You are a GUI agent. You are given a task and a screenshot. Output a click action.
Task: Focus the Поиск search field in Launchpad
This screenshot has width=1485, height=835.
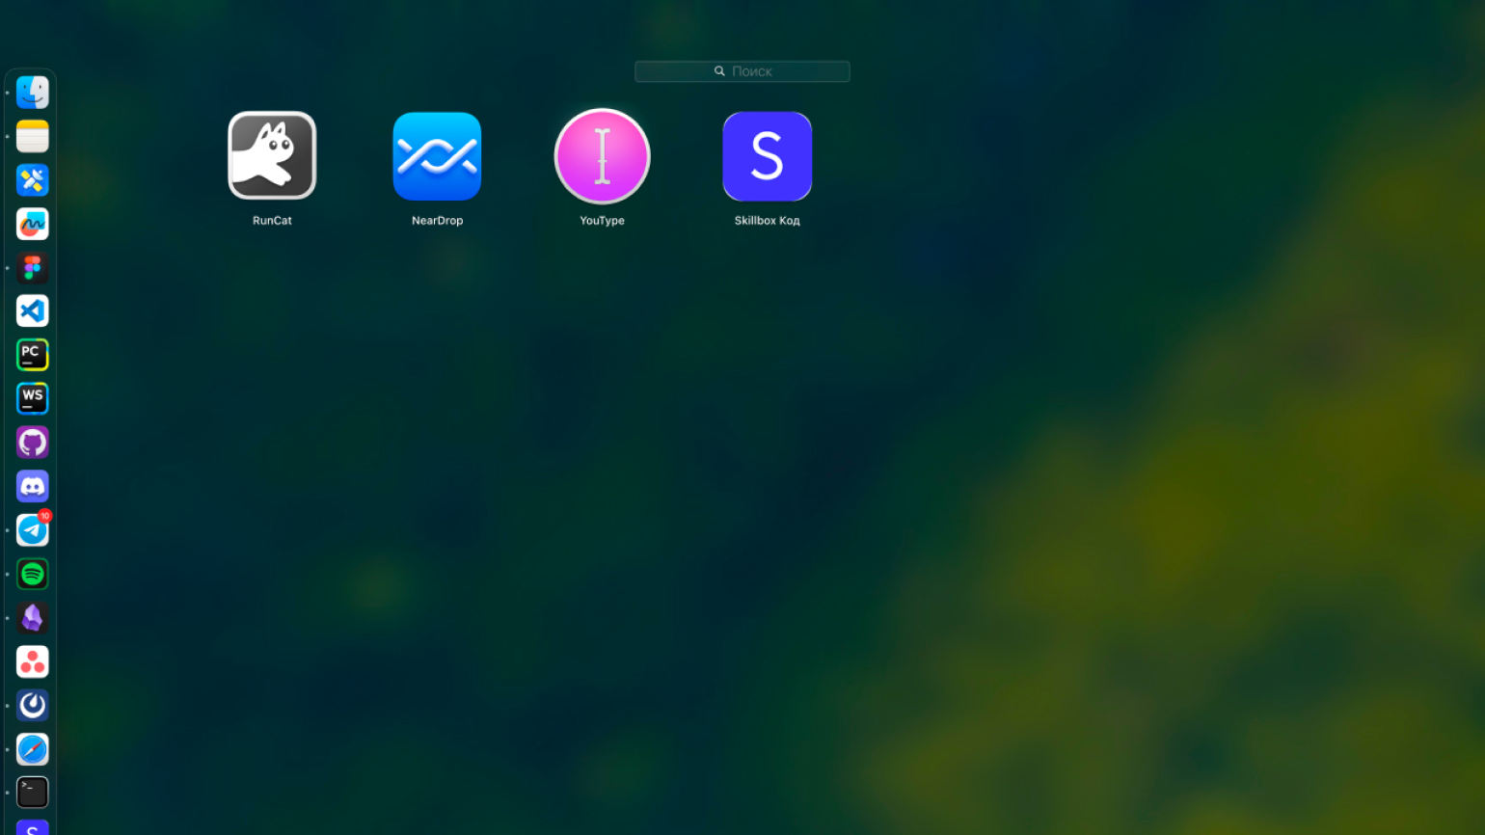pyautogui.click(x=742, y=71)
